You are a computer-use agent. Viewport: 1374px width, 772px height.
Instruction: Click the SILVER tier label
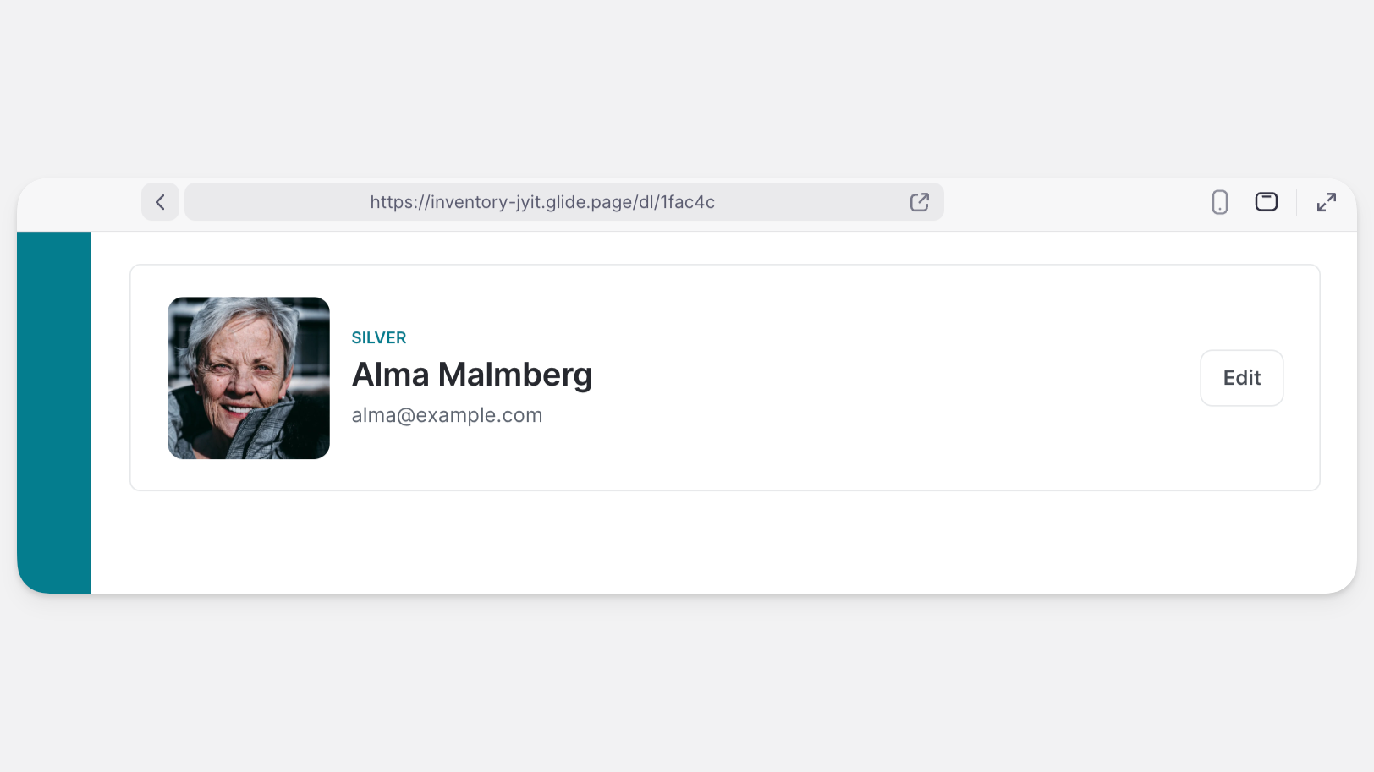tap(379, 338)
